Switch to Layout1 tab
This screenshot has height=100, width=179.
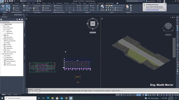pos(10,94)
